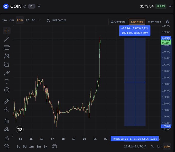Viewport: 175px width, 152px height.
Task: Select the Text annotation tool
Action: pos(7,82)
